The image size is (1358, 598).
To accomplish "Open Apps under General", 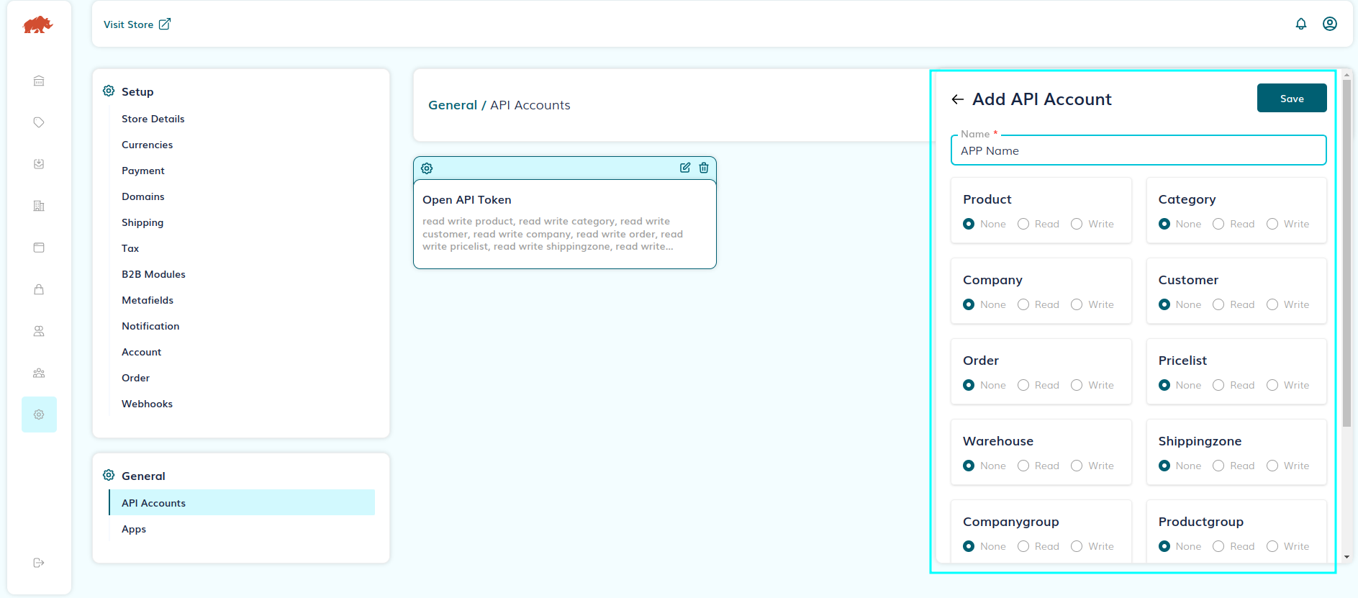I will [x=134, y=529].
